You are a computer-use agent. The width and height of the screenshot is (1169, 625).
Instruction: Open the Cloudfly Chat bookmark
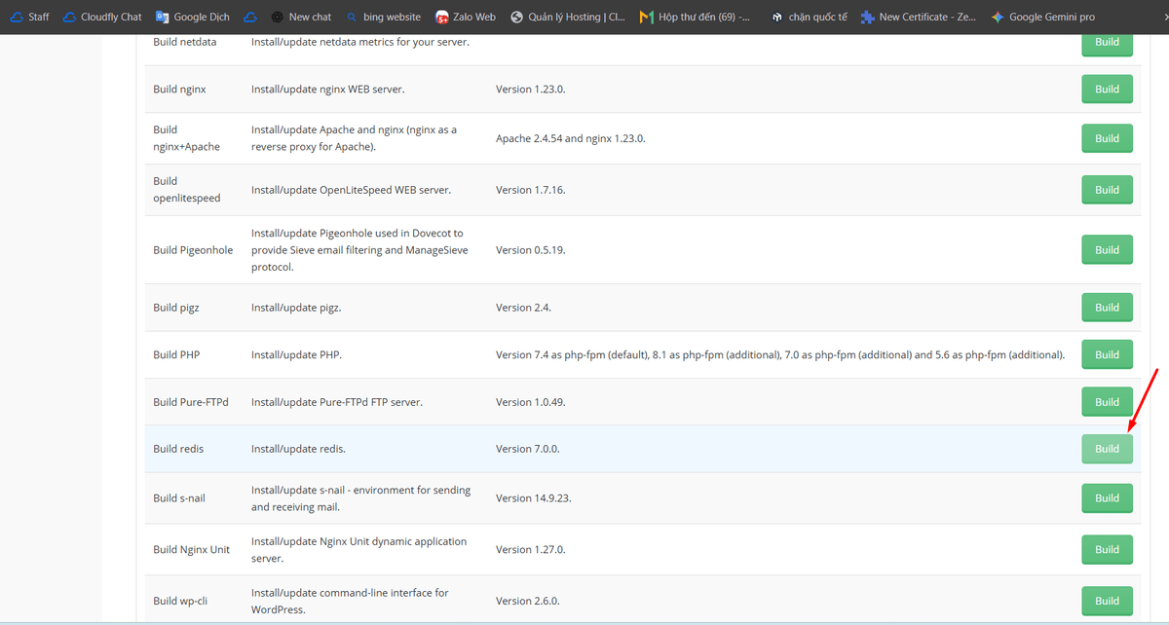coord(101,17)
